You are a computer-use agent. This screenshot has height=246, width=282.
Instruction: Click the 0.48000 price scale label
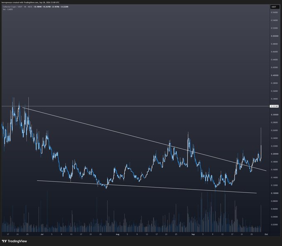tap(274, 44)
